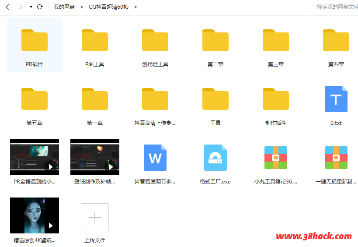The width and height of the screenshot is (358, 247).
Task: Click the 第四章 label
Action: [x=336, y=64]
